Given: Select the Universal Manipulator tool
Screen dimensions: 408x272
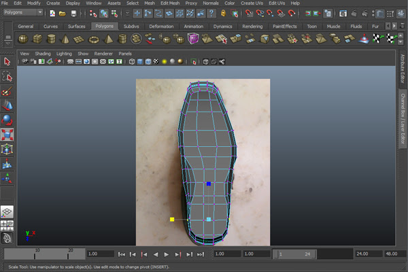Looking at the screenshot, I should coord(7,150).
